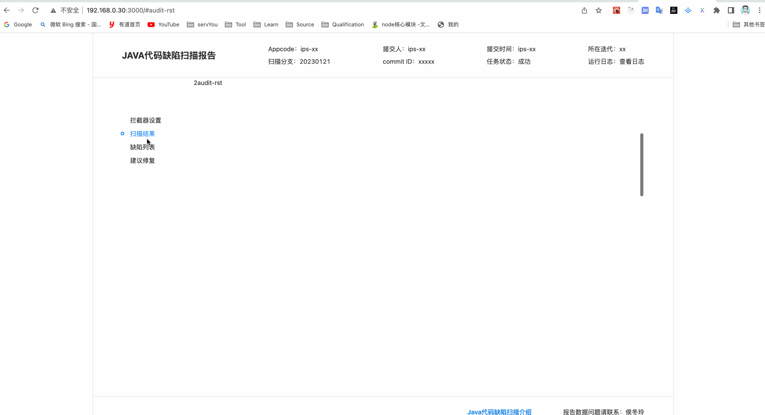Click the blue double-chevron extension icon
Image resolution: width=765 pixels, height=415 pixels.
click(x=688, y=10)
